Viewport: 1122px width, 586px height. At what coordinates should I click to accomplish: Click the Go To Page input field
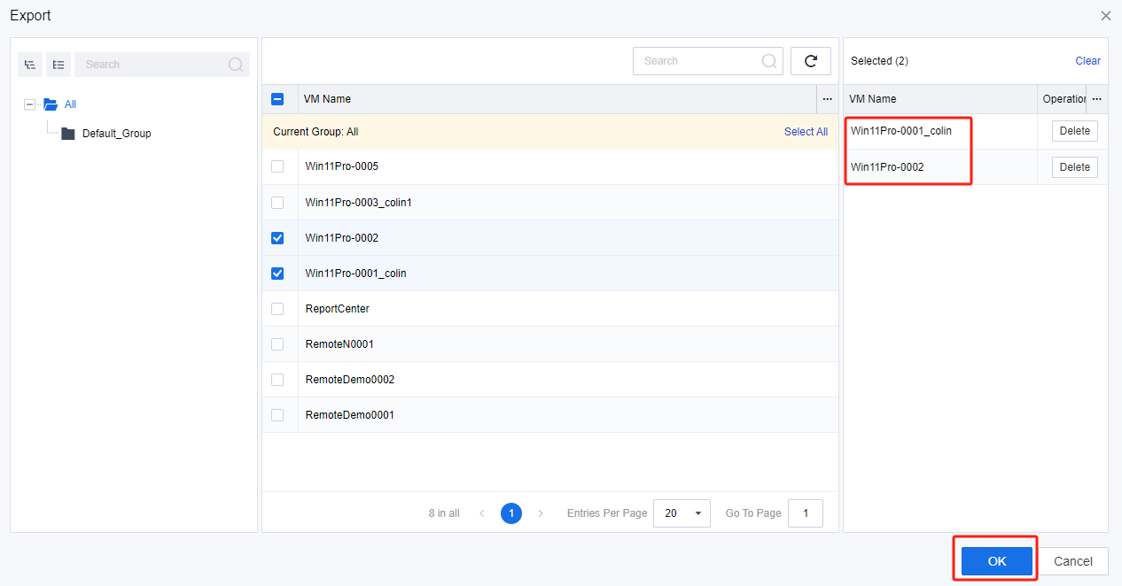[805, 513]
